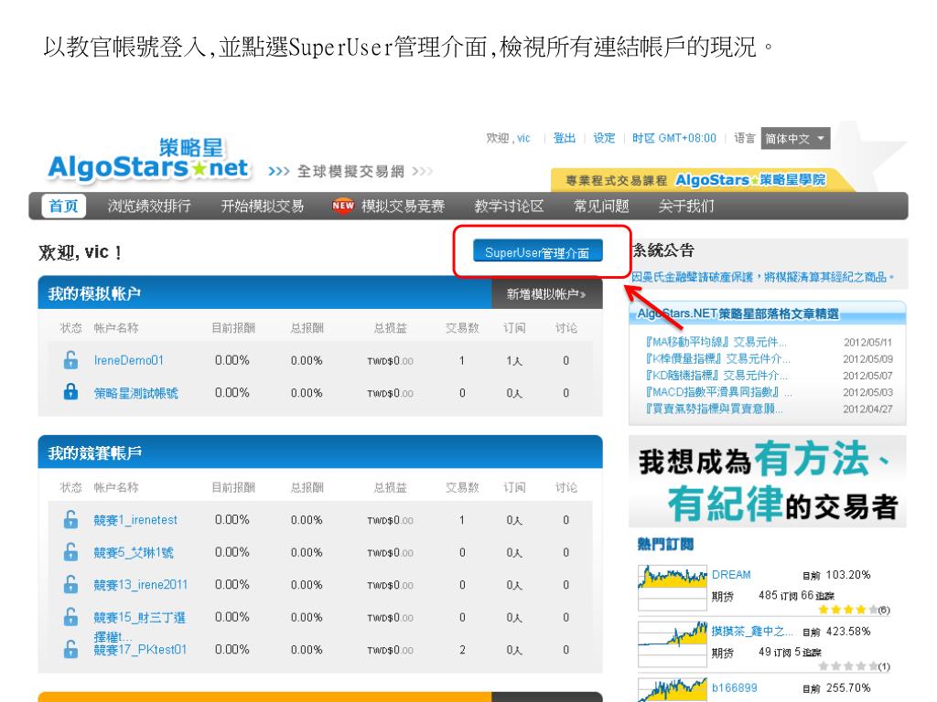Screen dimensions: 937x702
Task: Go to the 首页 tab
Action: 63,206
